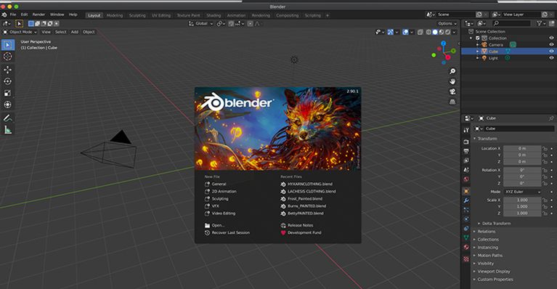Uncheck the Collection checkbox in the outliner
Screen dimensions: 557x289
tap(477, 38)
